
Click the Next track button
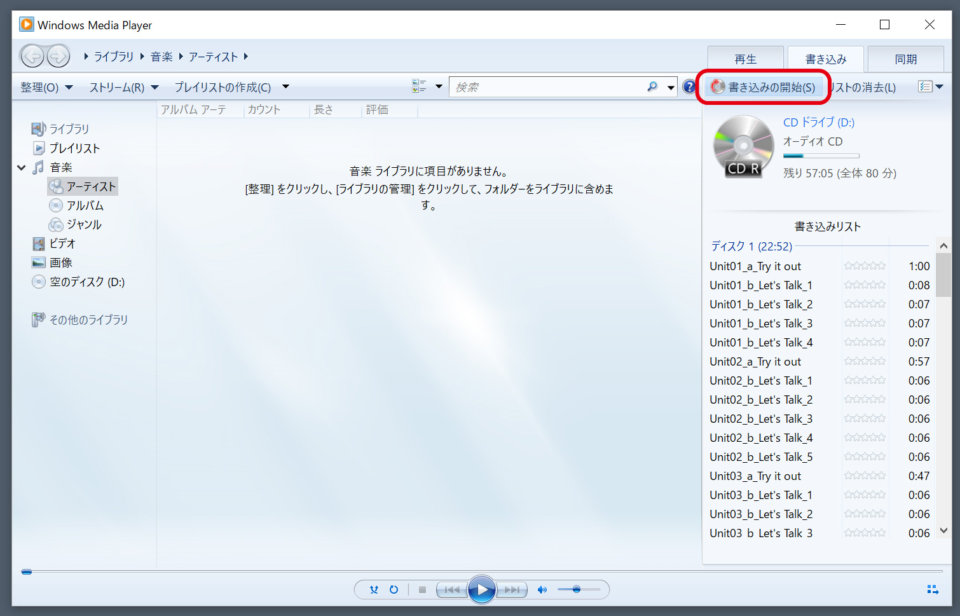pos(512,590)
